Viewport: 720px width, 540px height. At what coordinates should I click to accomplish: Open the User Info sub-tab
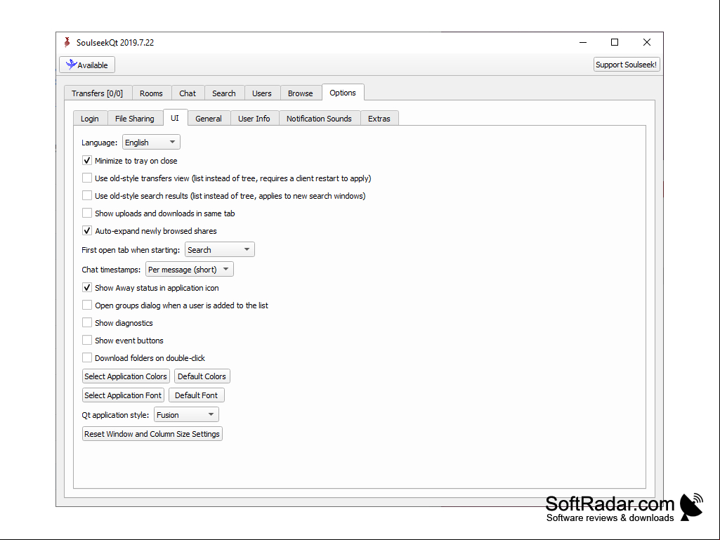click(x=254, y=119)
